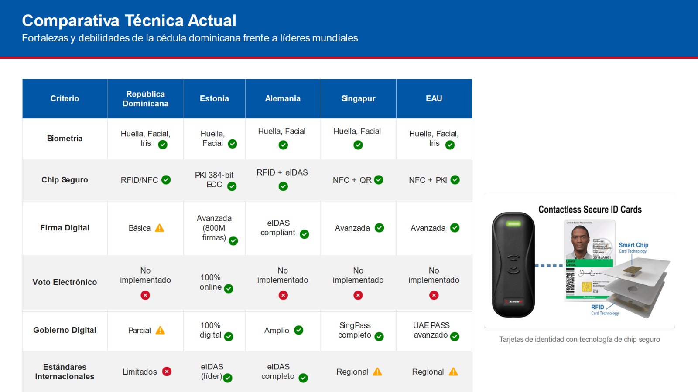The width and height of the screenshot is (698, 392).
Task: Click the green check next to eIDAS compliant
Action: coord(305,234)
